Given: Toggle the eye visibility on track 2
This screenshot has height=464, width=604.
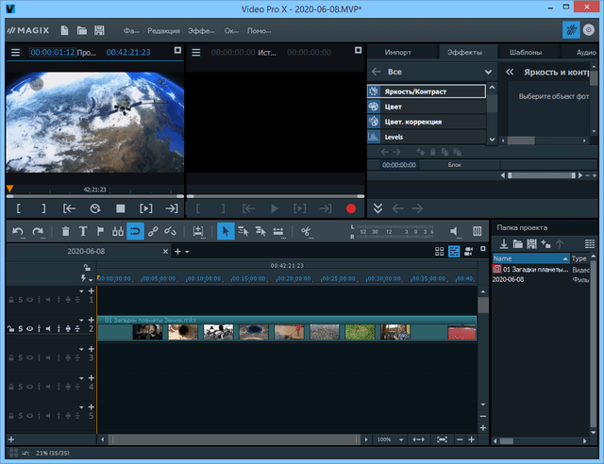Looking at the screenshot, I should (x=30, y=329).
